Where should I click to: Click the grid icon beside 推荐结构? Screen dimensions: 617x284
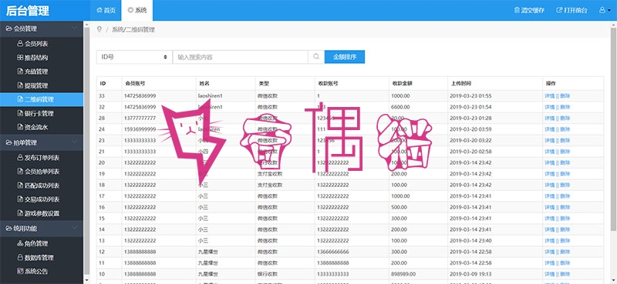(20, 58)
